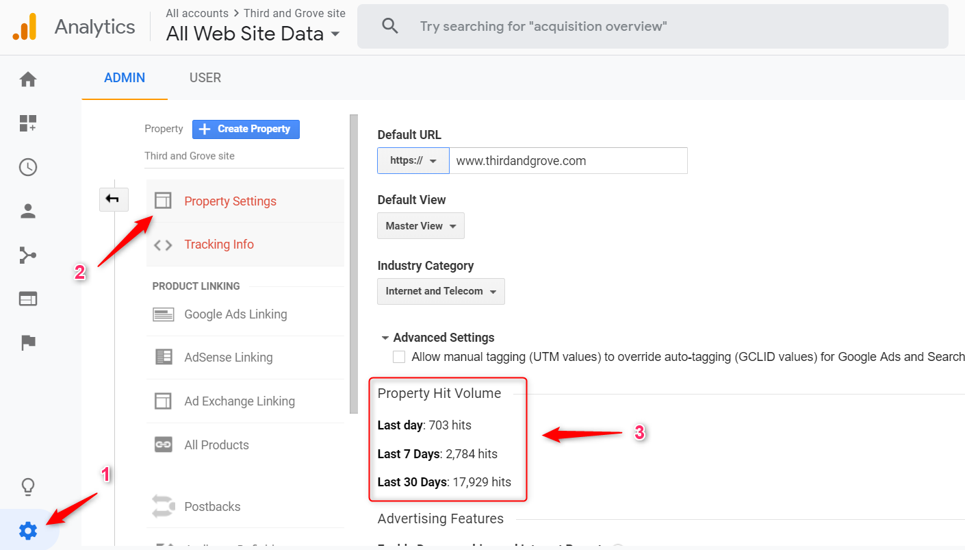Click the Admin gear icon
Image resolution: width=965 pixels, height=550 pixels.
pyautogui.click(x=28, y=530)
